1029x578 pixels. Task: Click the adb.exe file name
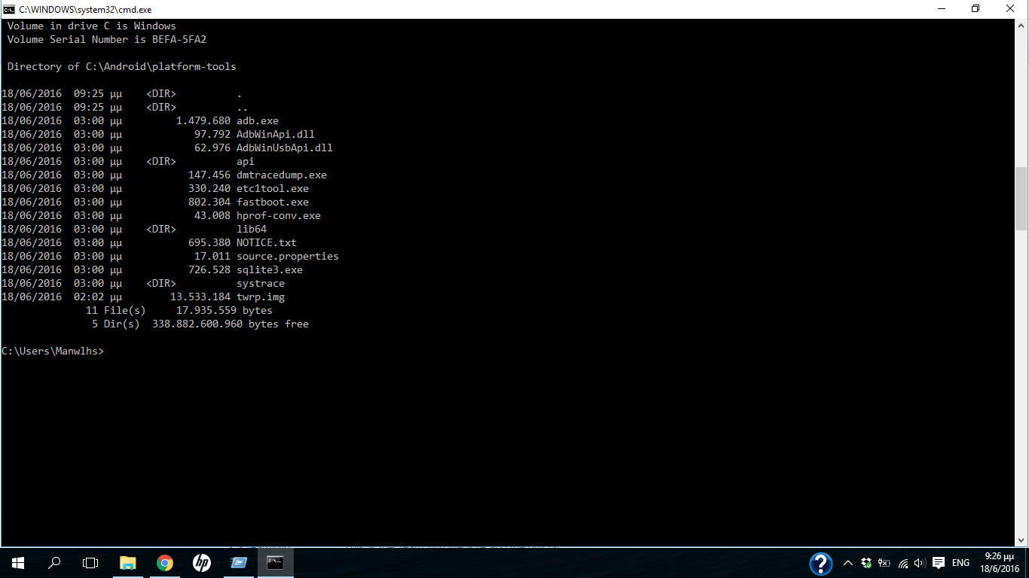tap(258, 120)
